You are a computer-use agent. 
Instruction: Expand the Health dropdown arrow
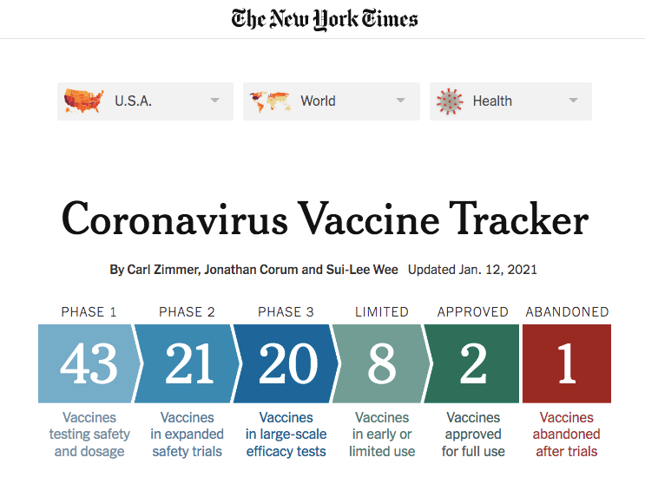[574, 101]
